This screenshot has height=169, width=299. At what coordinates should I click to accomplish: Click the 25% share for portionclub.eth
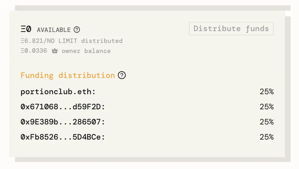coord(267,92)
